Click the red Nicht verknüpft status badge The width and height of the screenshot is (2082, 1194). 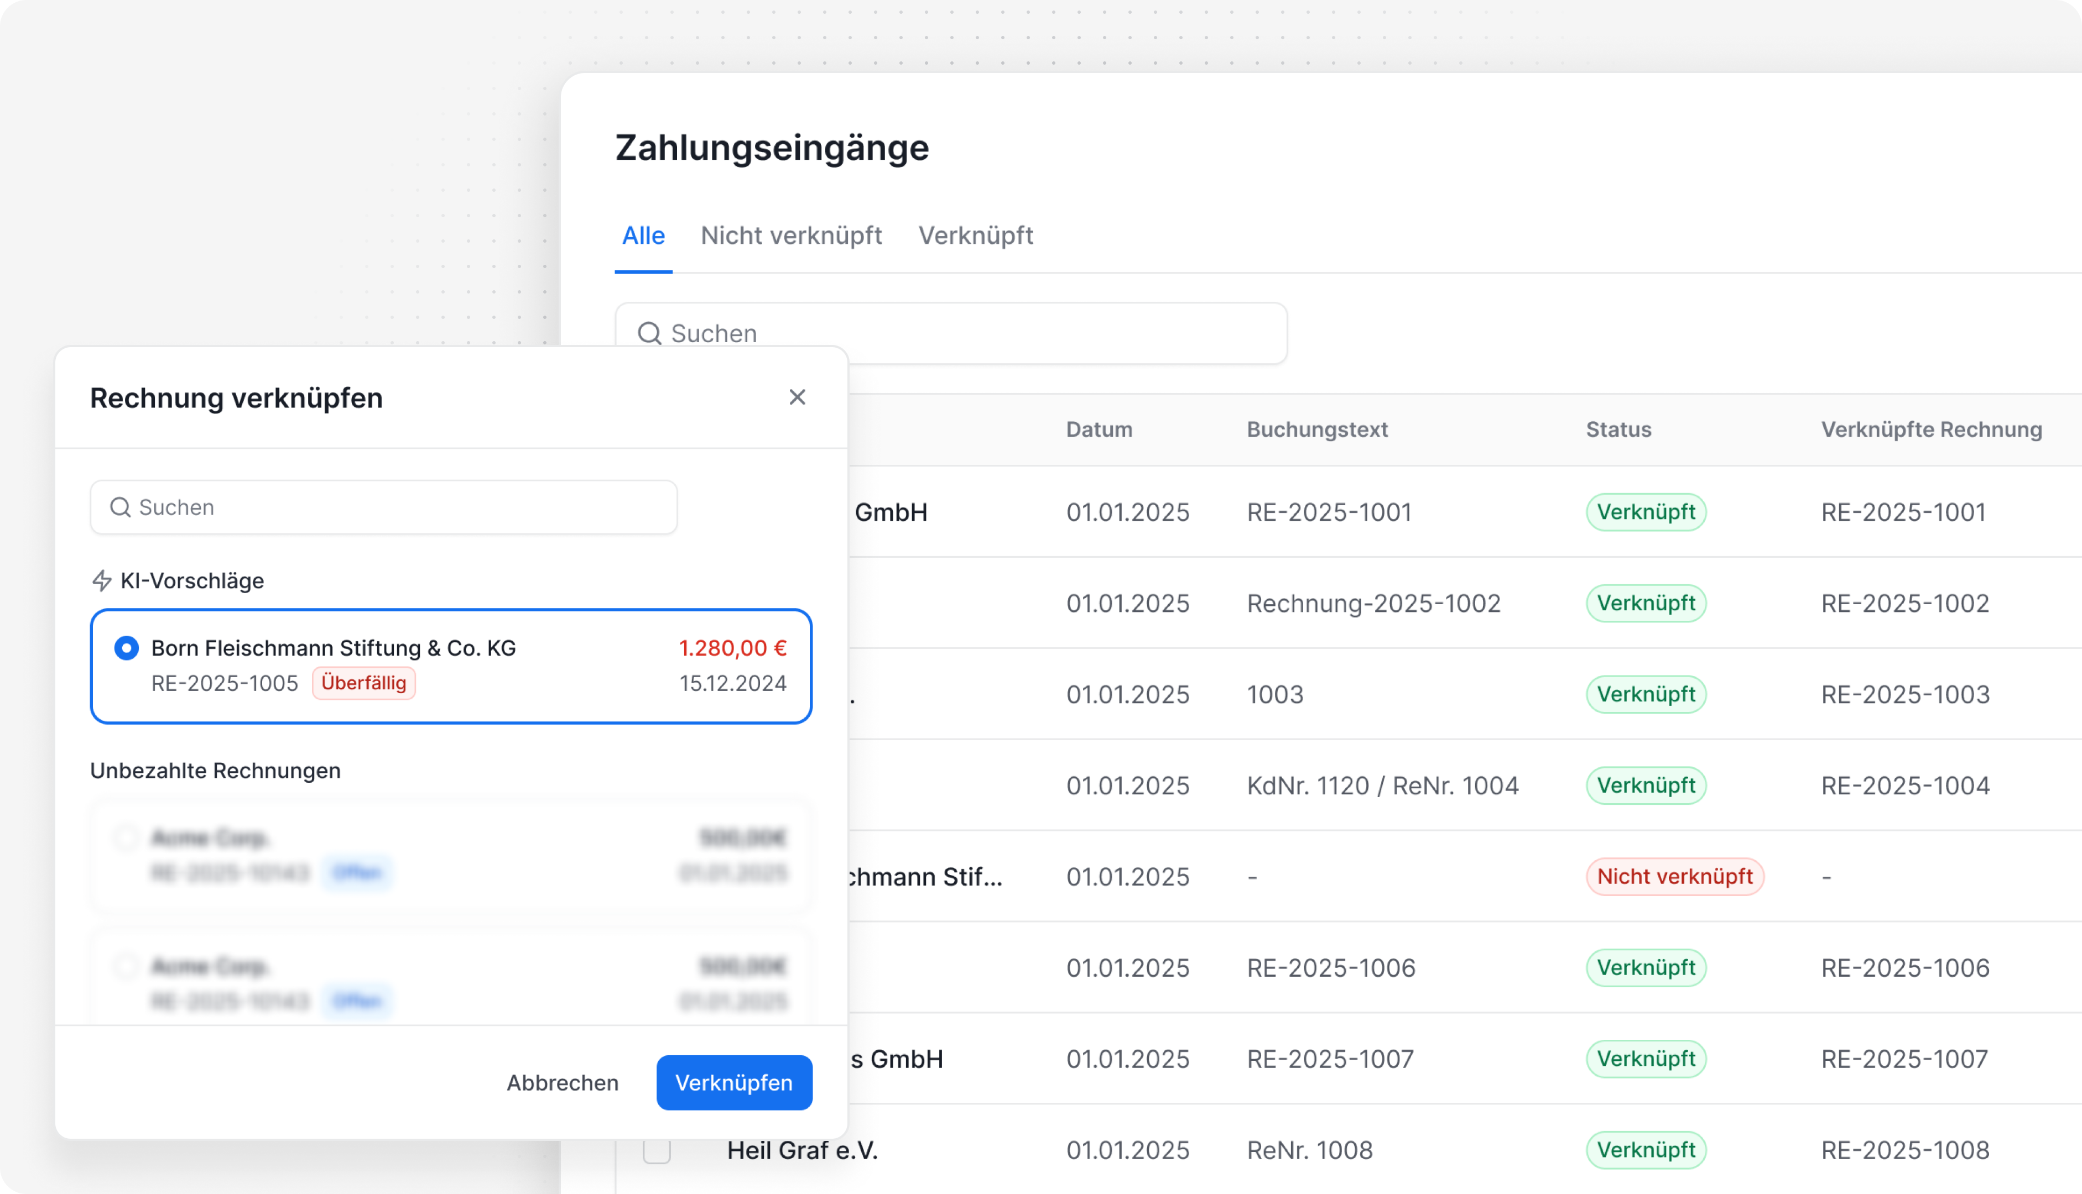click(1674, 877)
